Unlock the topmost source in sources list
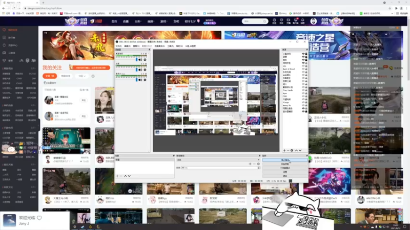This screenshot has width=410, height=230. [x=306, y=54]
